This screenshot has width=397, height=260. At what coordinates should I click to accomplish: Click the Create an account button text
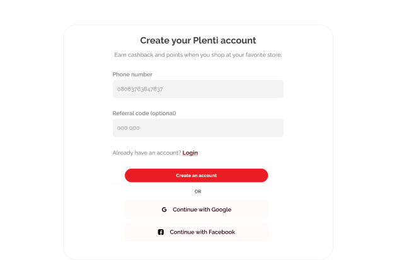click(x=197, y=176)
